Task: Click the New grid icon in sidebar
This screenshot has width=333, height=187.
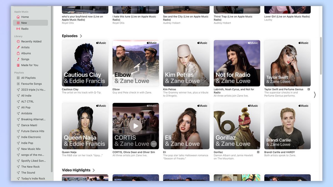Action: [x=18, y=23]
